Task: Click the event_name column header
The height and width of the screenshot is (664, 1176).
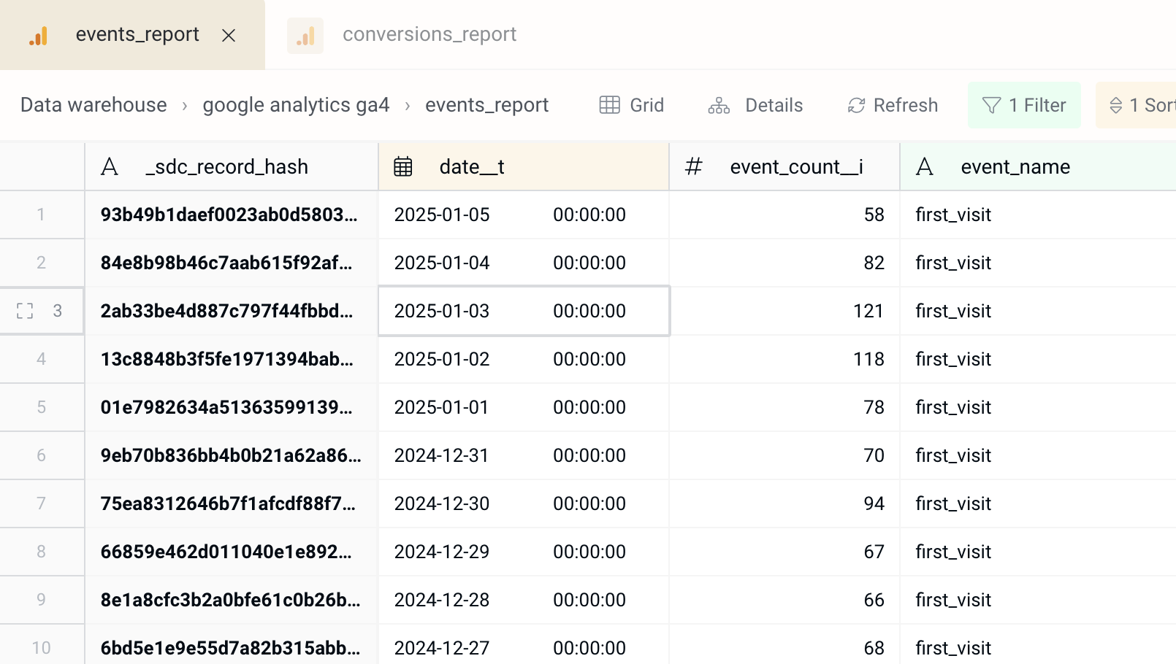Action: [1038, 167]
